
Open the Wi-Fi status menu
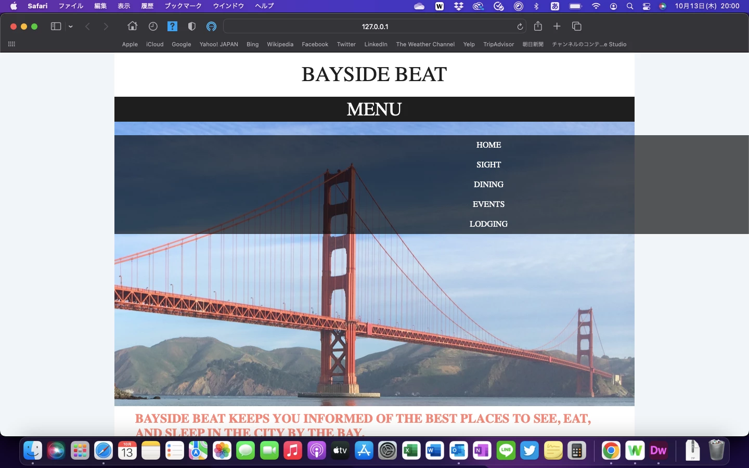pos(596,6)
